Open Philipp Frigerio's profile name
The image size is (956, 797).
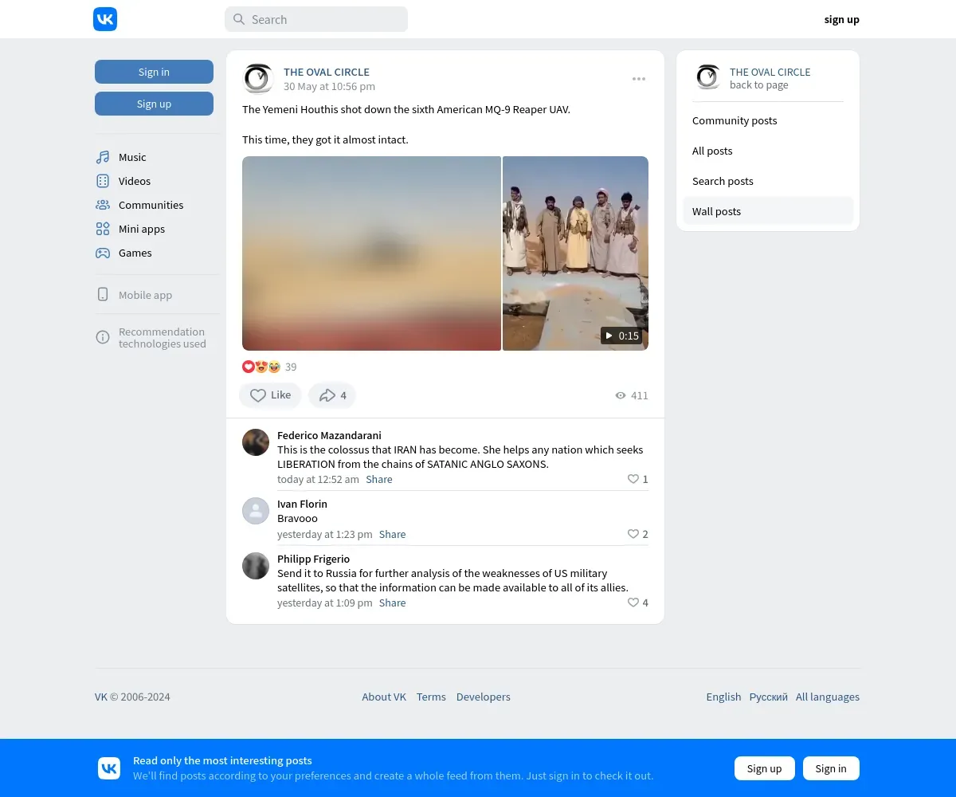tap(313, 559)
